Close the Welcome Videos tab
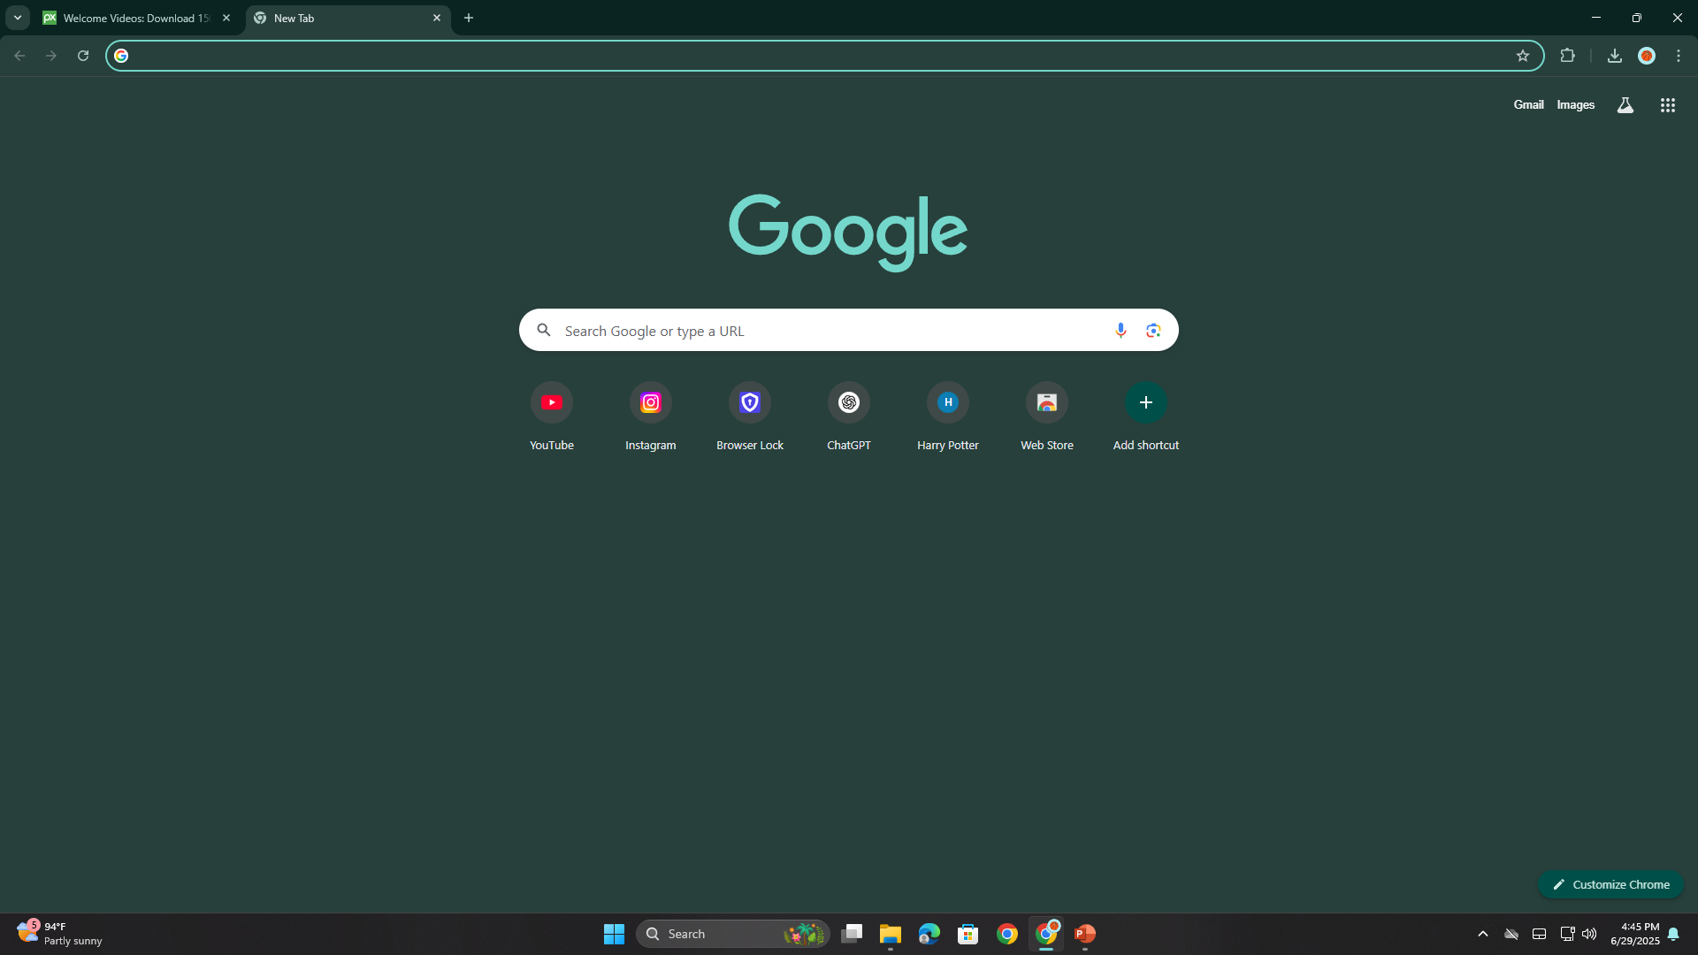The image size is (1698, 955). (226, 18)
